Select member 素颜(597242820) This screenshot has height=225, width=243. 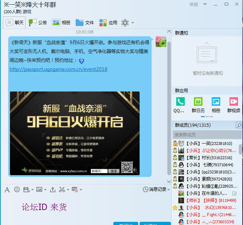point(205,179)
